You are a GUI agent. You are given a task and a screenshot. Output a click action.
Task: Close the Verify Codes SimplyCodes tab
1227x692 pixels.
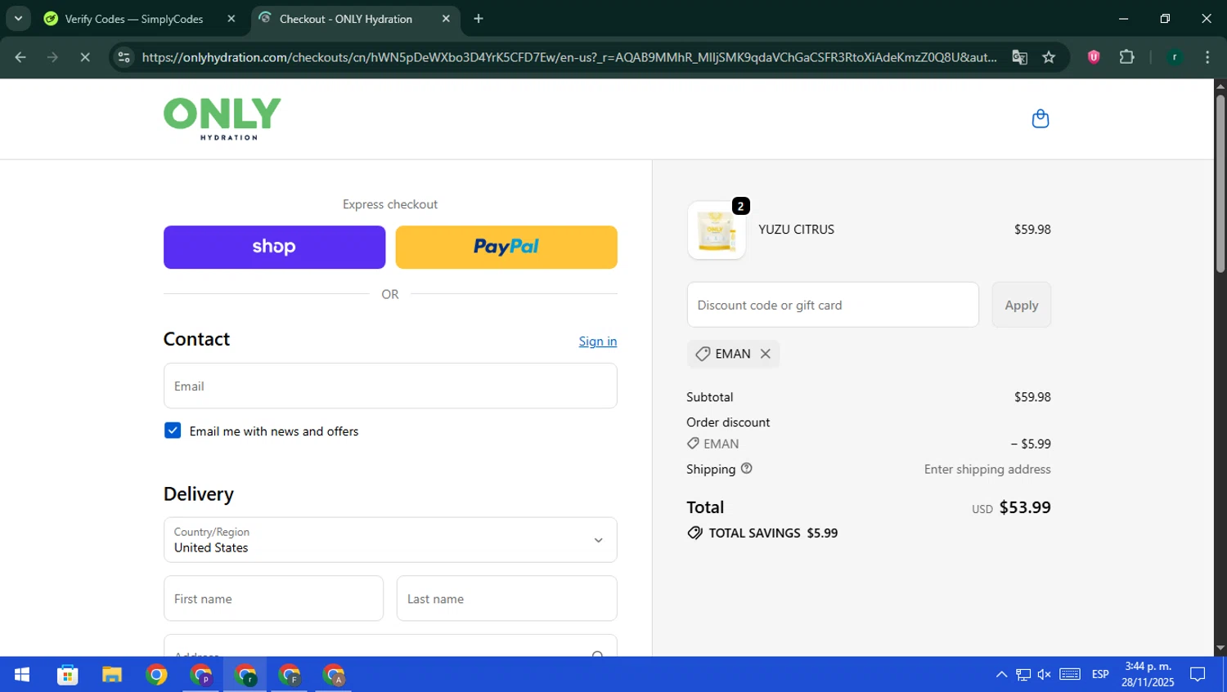coord(231,19)
